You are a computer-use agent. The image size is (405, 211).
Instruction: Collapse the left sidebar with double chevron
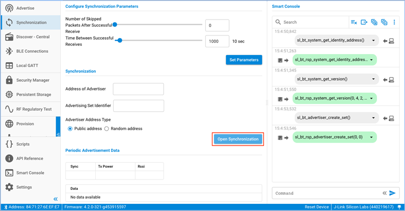coord(56,199)
